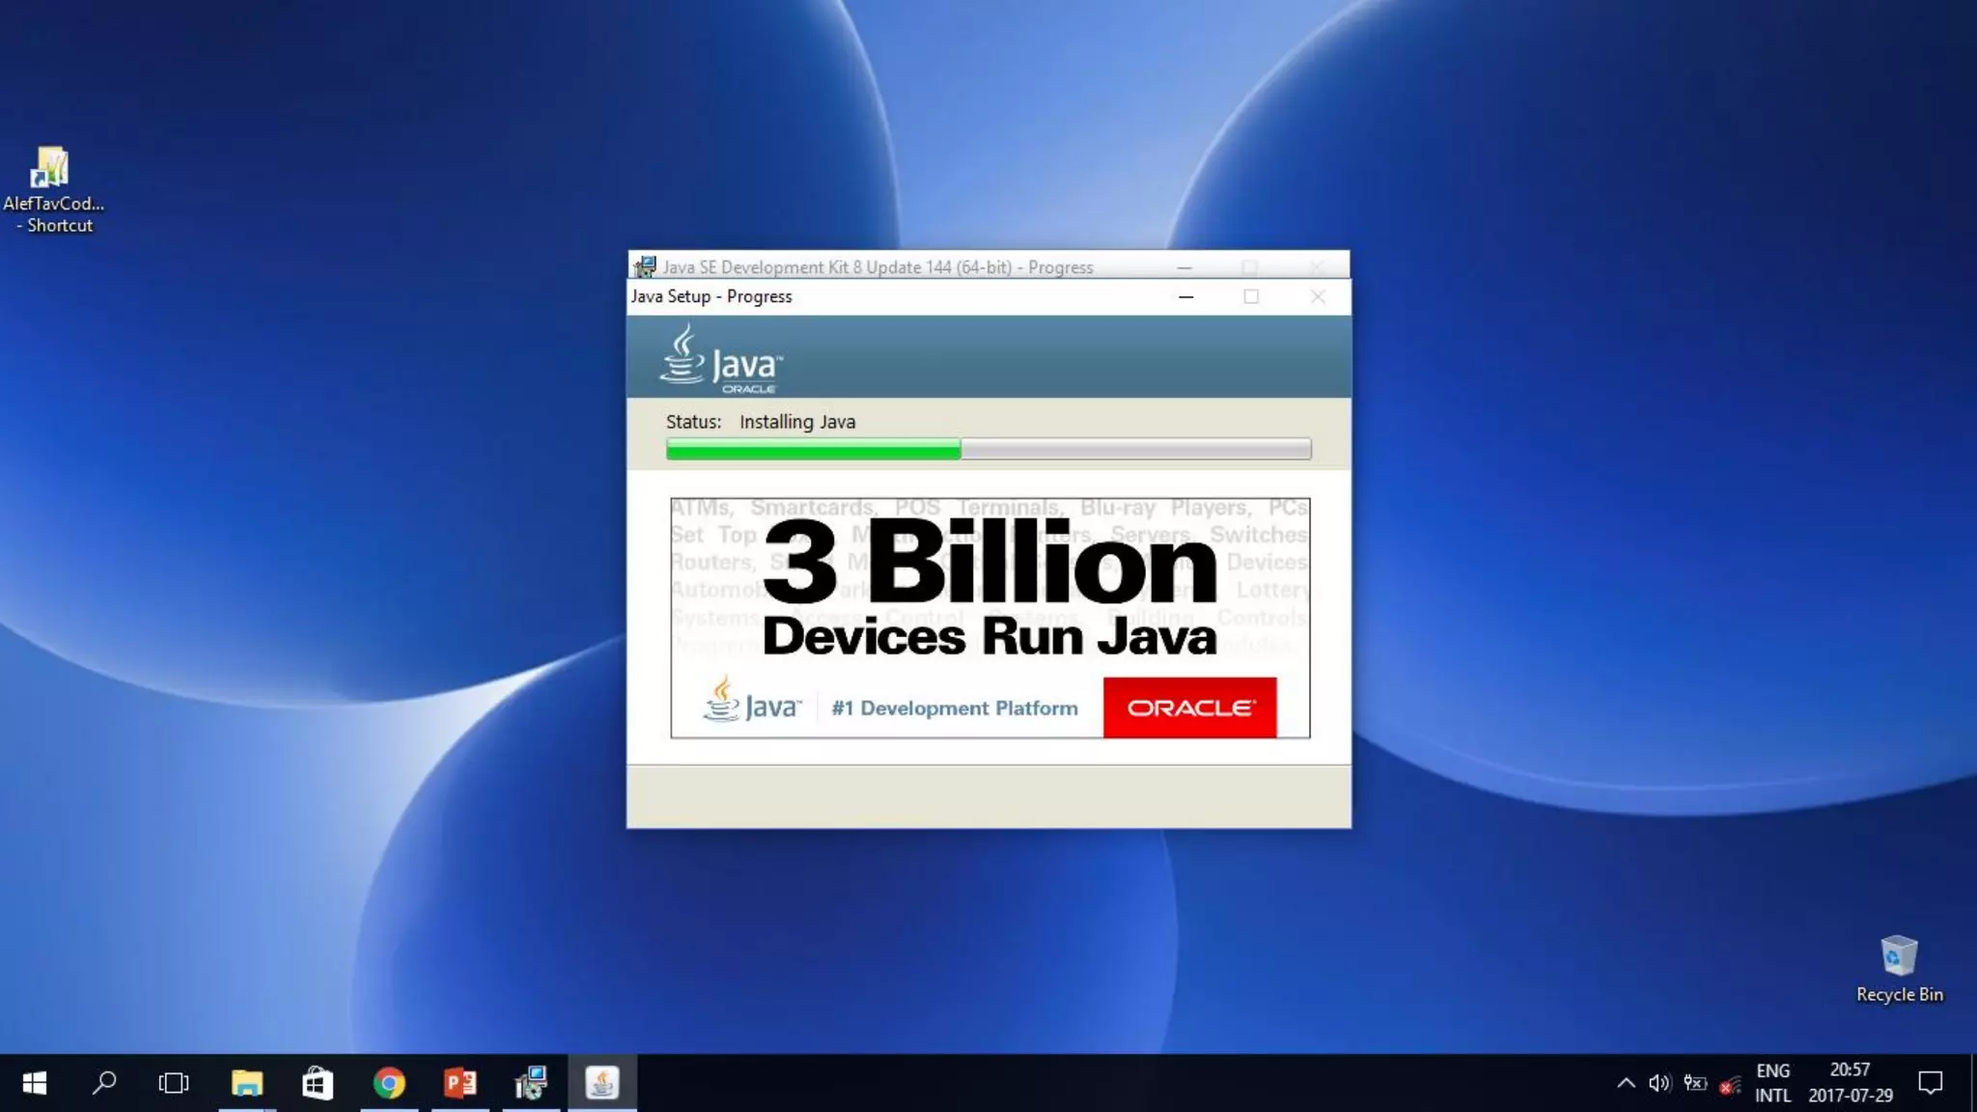The image size is (1977, 1112).
Task: Open the volume control in the tray
Action: click(1659, 1083)
